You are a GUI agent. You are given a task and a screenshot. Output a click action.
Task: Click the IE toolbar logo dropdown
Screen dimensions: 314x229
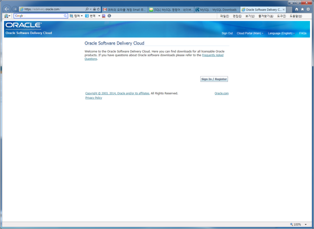tap(7, 16)
